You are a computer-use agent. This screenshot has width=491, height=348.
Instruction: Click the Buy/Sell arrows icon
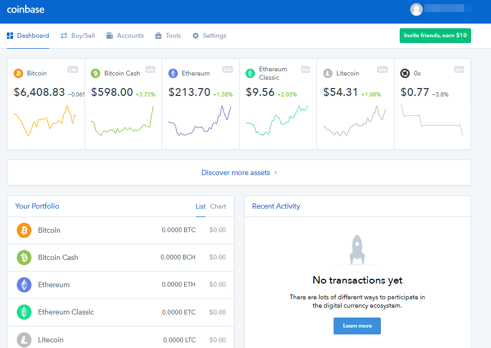pyautogui.click(x=64, y=36)
